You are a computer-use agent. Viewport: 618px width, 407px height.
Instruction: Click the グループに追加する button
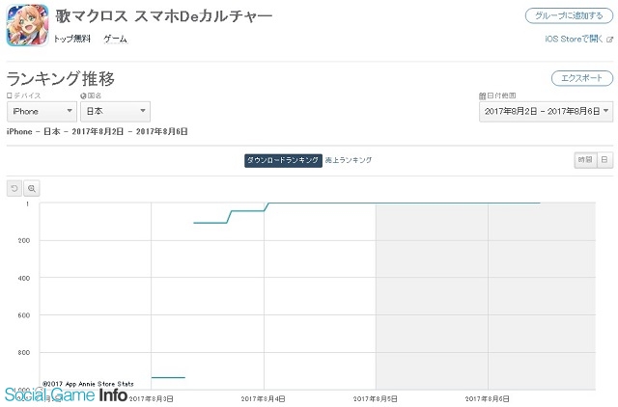(x=569, y=15)
